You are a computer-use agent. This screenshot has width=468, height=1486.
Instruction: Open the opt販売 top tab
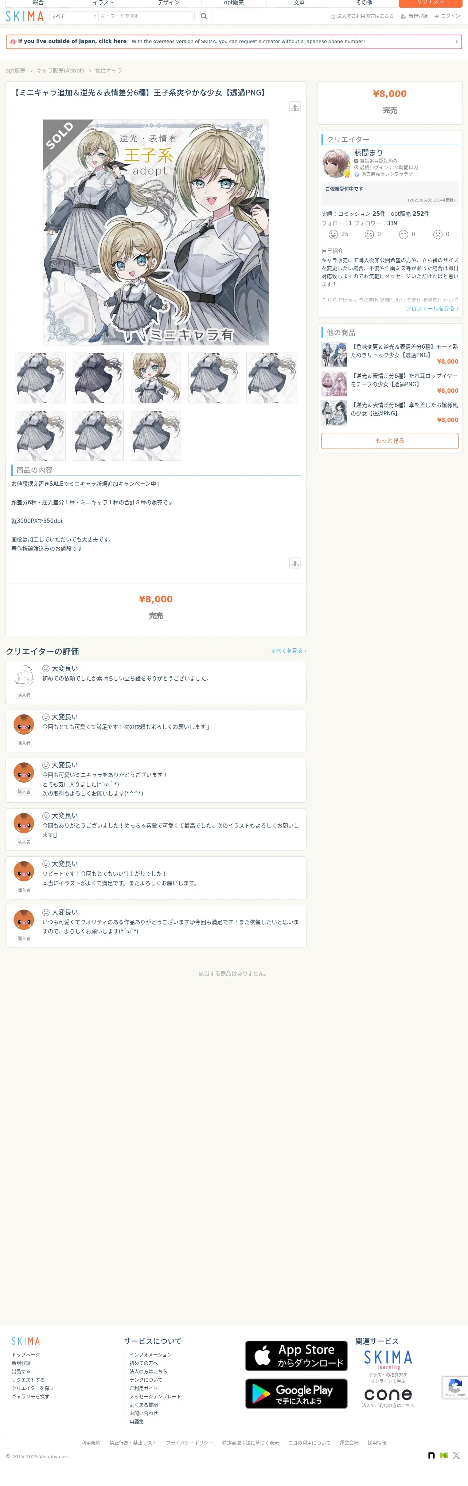[x=234, y=3]
